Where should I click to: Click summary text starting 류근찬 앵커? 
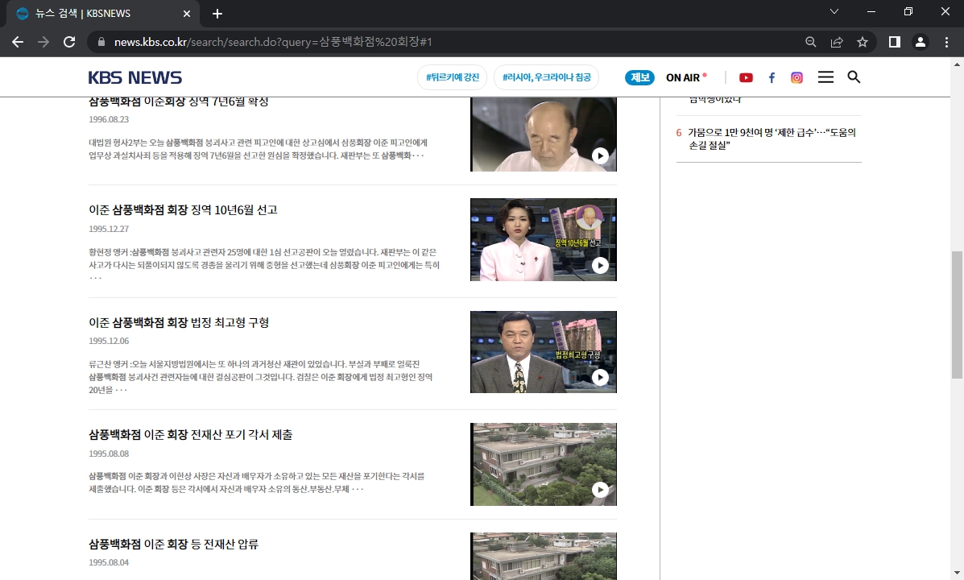261,377
